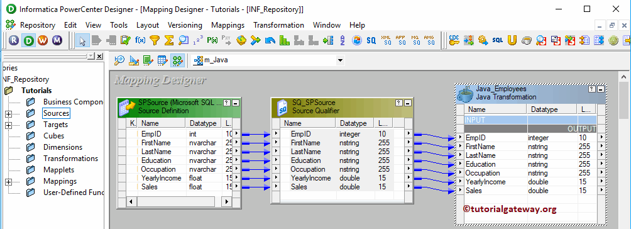
Task: Launch Workflow Manager with W icon
Action: (43, 40)
